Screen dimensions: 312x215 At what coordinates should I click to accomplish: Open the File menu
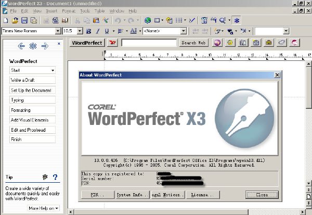point(14,11)
